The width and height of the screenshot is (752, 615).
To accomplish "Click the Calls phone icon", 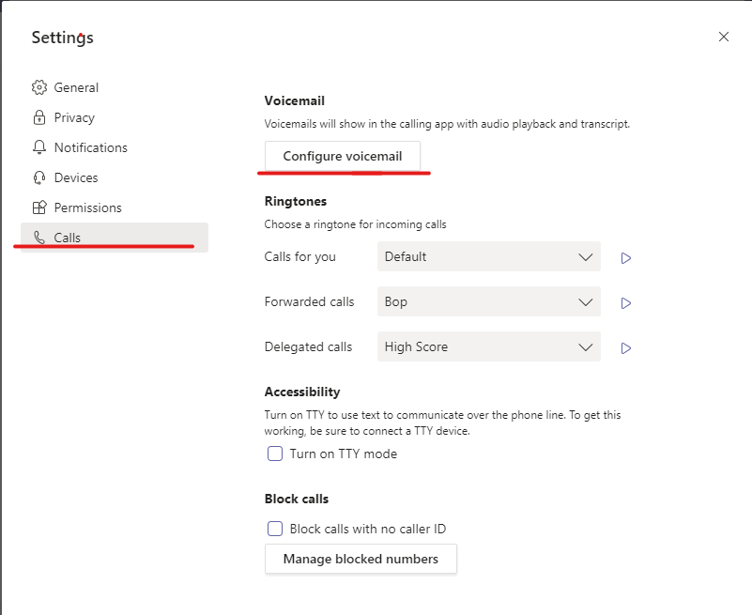I will click(x=39, y=238).
